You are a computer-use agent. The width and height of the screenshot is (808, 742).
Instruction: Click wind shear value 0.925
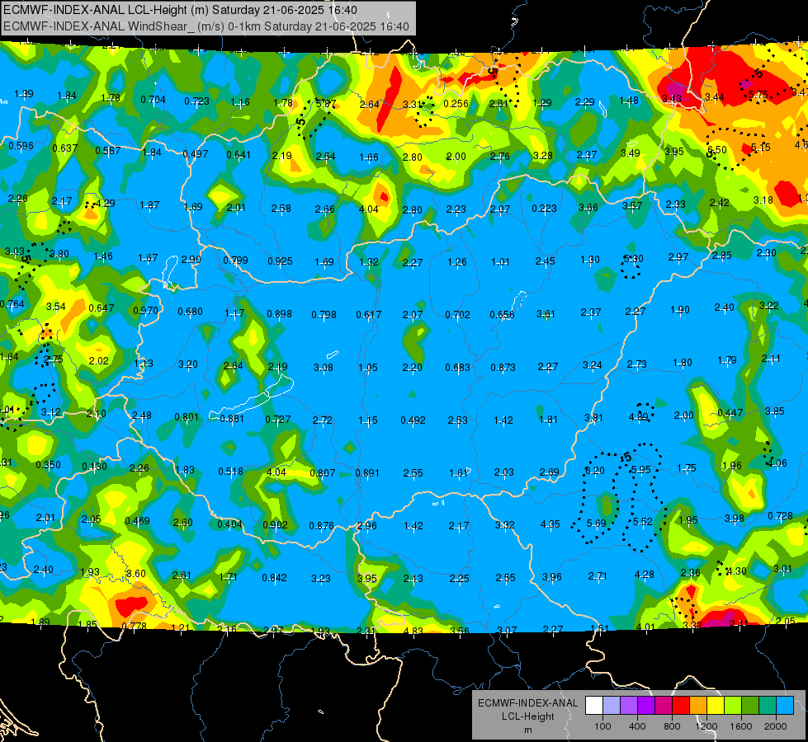tap(280, 261)
